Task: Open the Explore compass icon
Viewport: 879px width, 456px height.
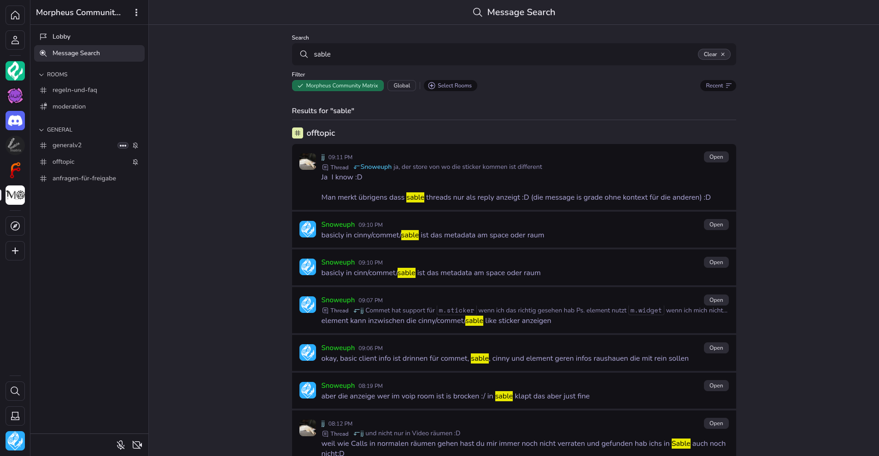Action: [15, 226]
